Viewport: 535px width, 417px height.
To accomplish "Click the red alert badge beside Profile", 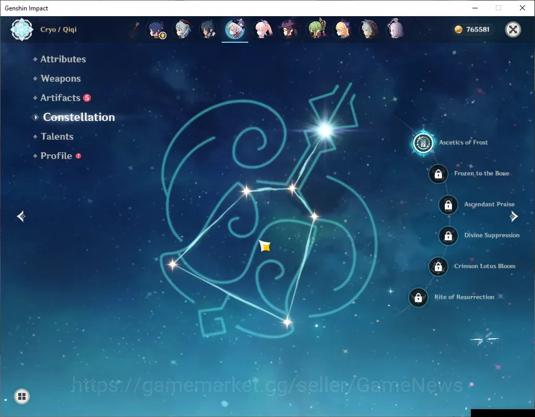I will click(x=78, y=156).
